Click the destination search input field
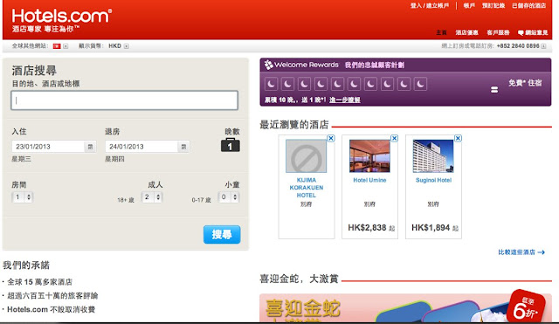The image size is (559, 324). pyautogui.click(x=124, y=100)
